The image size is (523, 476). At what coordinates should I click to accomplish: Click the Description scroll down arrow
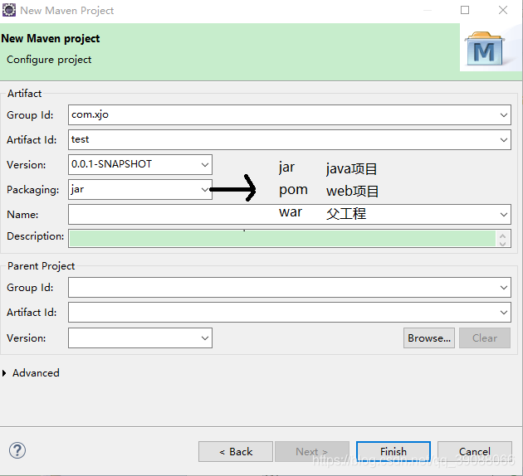(x=503, y=244)
